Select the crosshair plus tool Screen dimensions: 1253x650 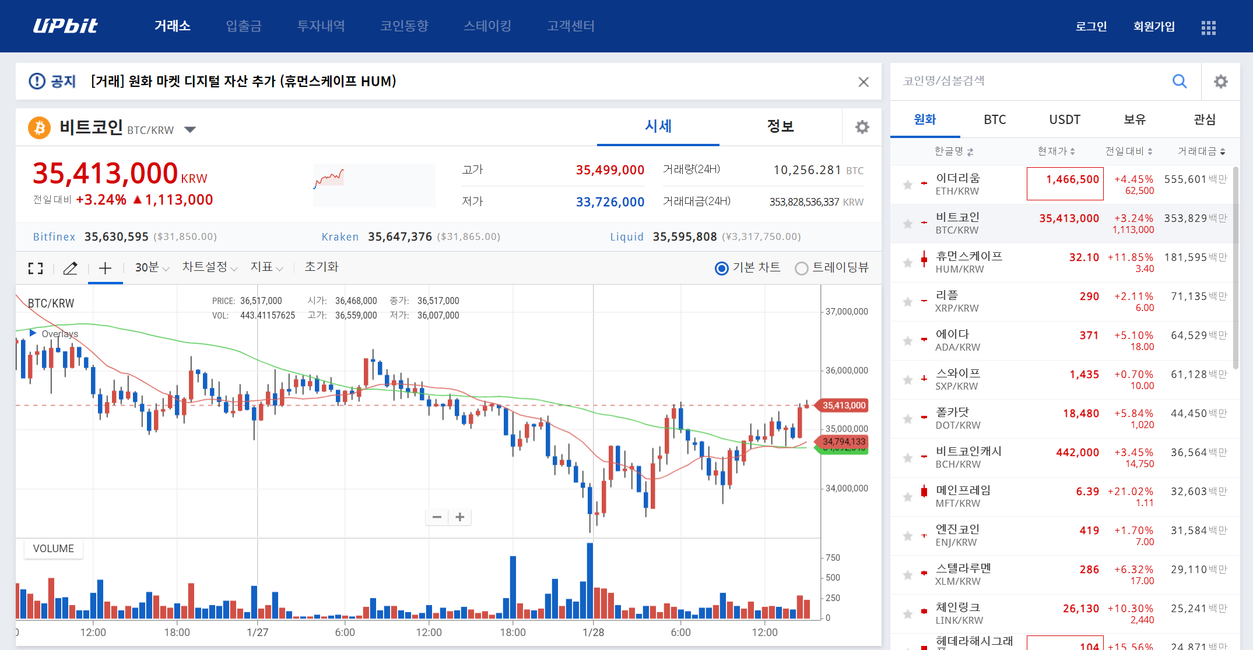click(x=105, y=268)
